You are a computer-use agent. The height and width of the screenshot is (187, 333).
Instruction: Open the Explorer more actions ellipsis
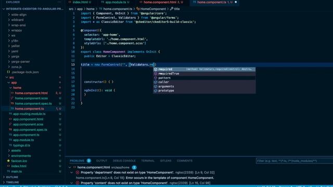click(x=59, y=2)
